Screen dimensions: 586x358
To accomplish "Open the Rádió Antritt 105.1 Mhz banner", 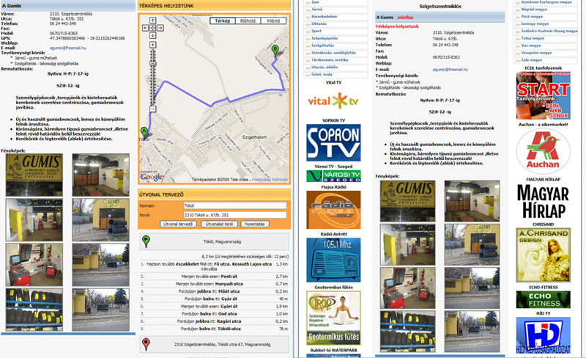I will click(x=333, y=260).
